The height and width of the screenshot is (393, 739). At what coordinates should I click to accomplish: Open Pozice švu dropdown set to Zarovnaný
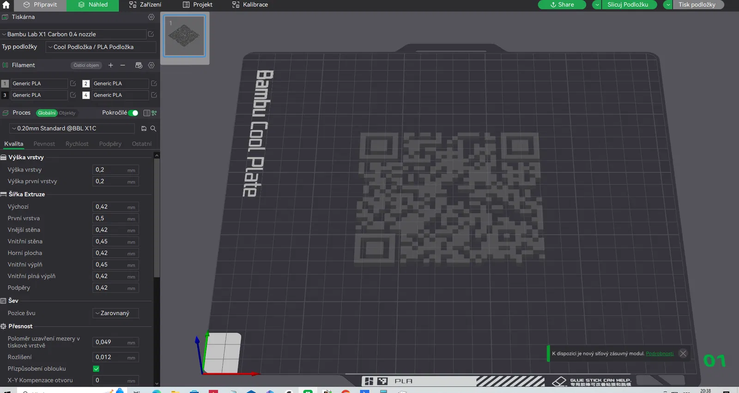point(115,313)
